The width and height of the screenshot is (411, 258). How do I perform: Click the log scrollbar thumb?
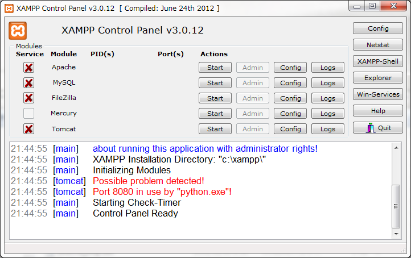[x=396, y=206]
